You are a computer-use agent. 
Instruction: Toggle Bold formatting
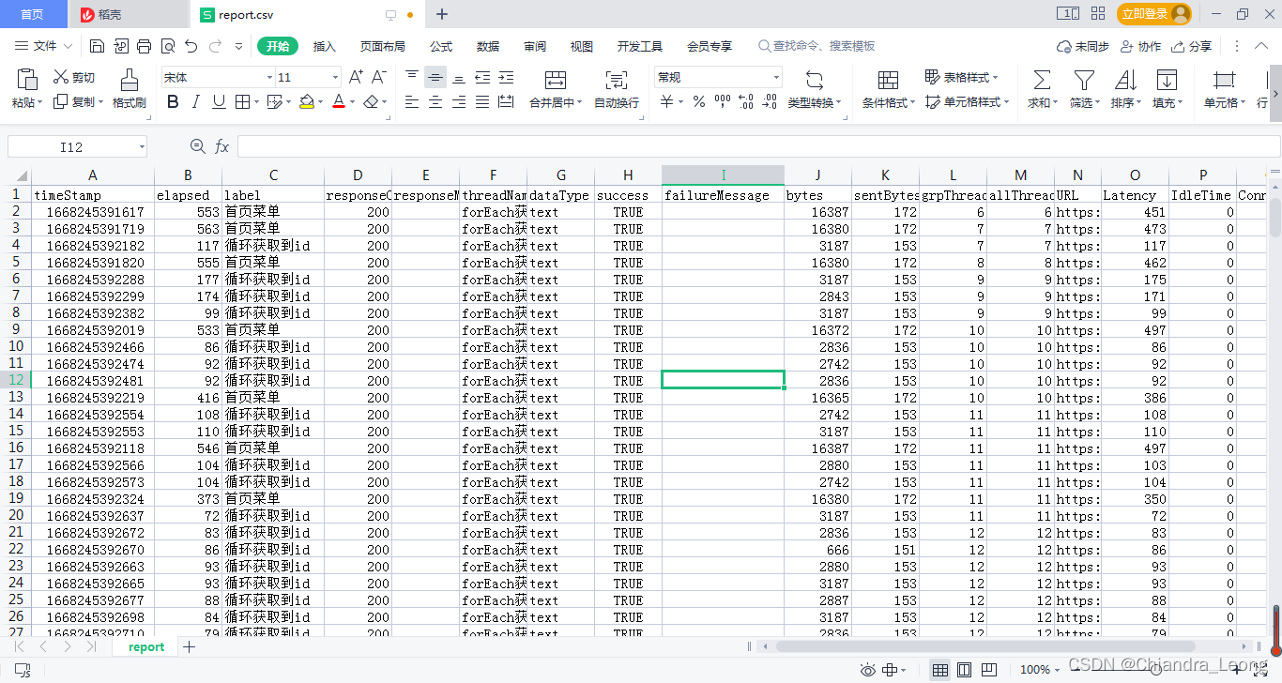(x=173, y=101)
